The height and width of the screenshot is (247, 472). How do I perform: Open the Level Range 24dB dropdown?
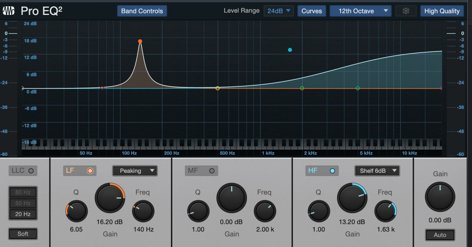coord(278,11)
